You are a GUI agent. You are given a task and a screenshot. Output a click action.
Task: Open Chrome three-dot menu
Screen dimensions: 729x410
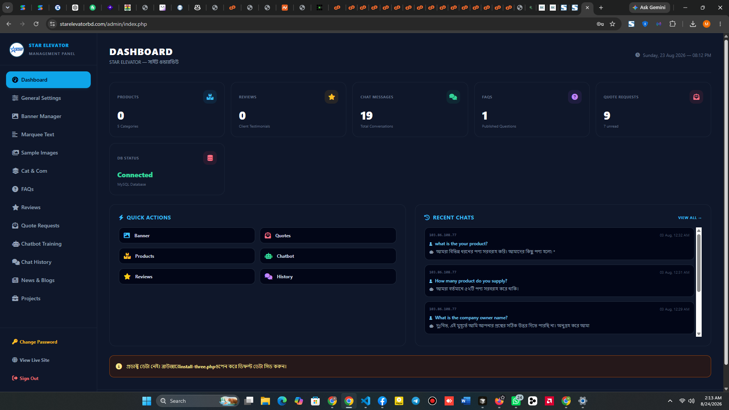point(720,24)
